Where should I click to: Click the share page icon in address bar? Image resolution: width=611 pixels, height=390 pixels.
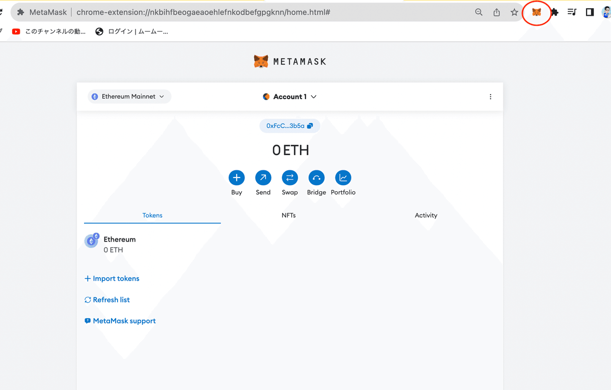(x=496, y=12)
